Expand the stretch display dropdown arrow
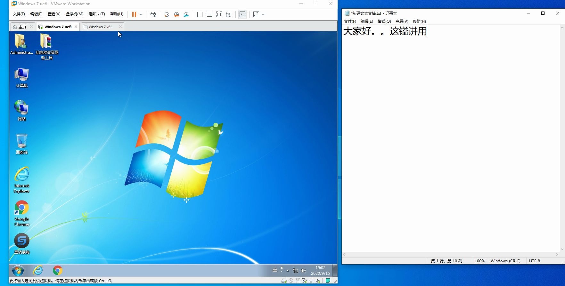 [x=263, y=14]
